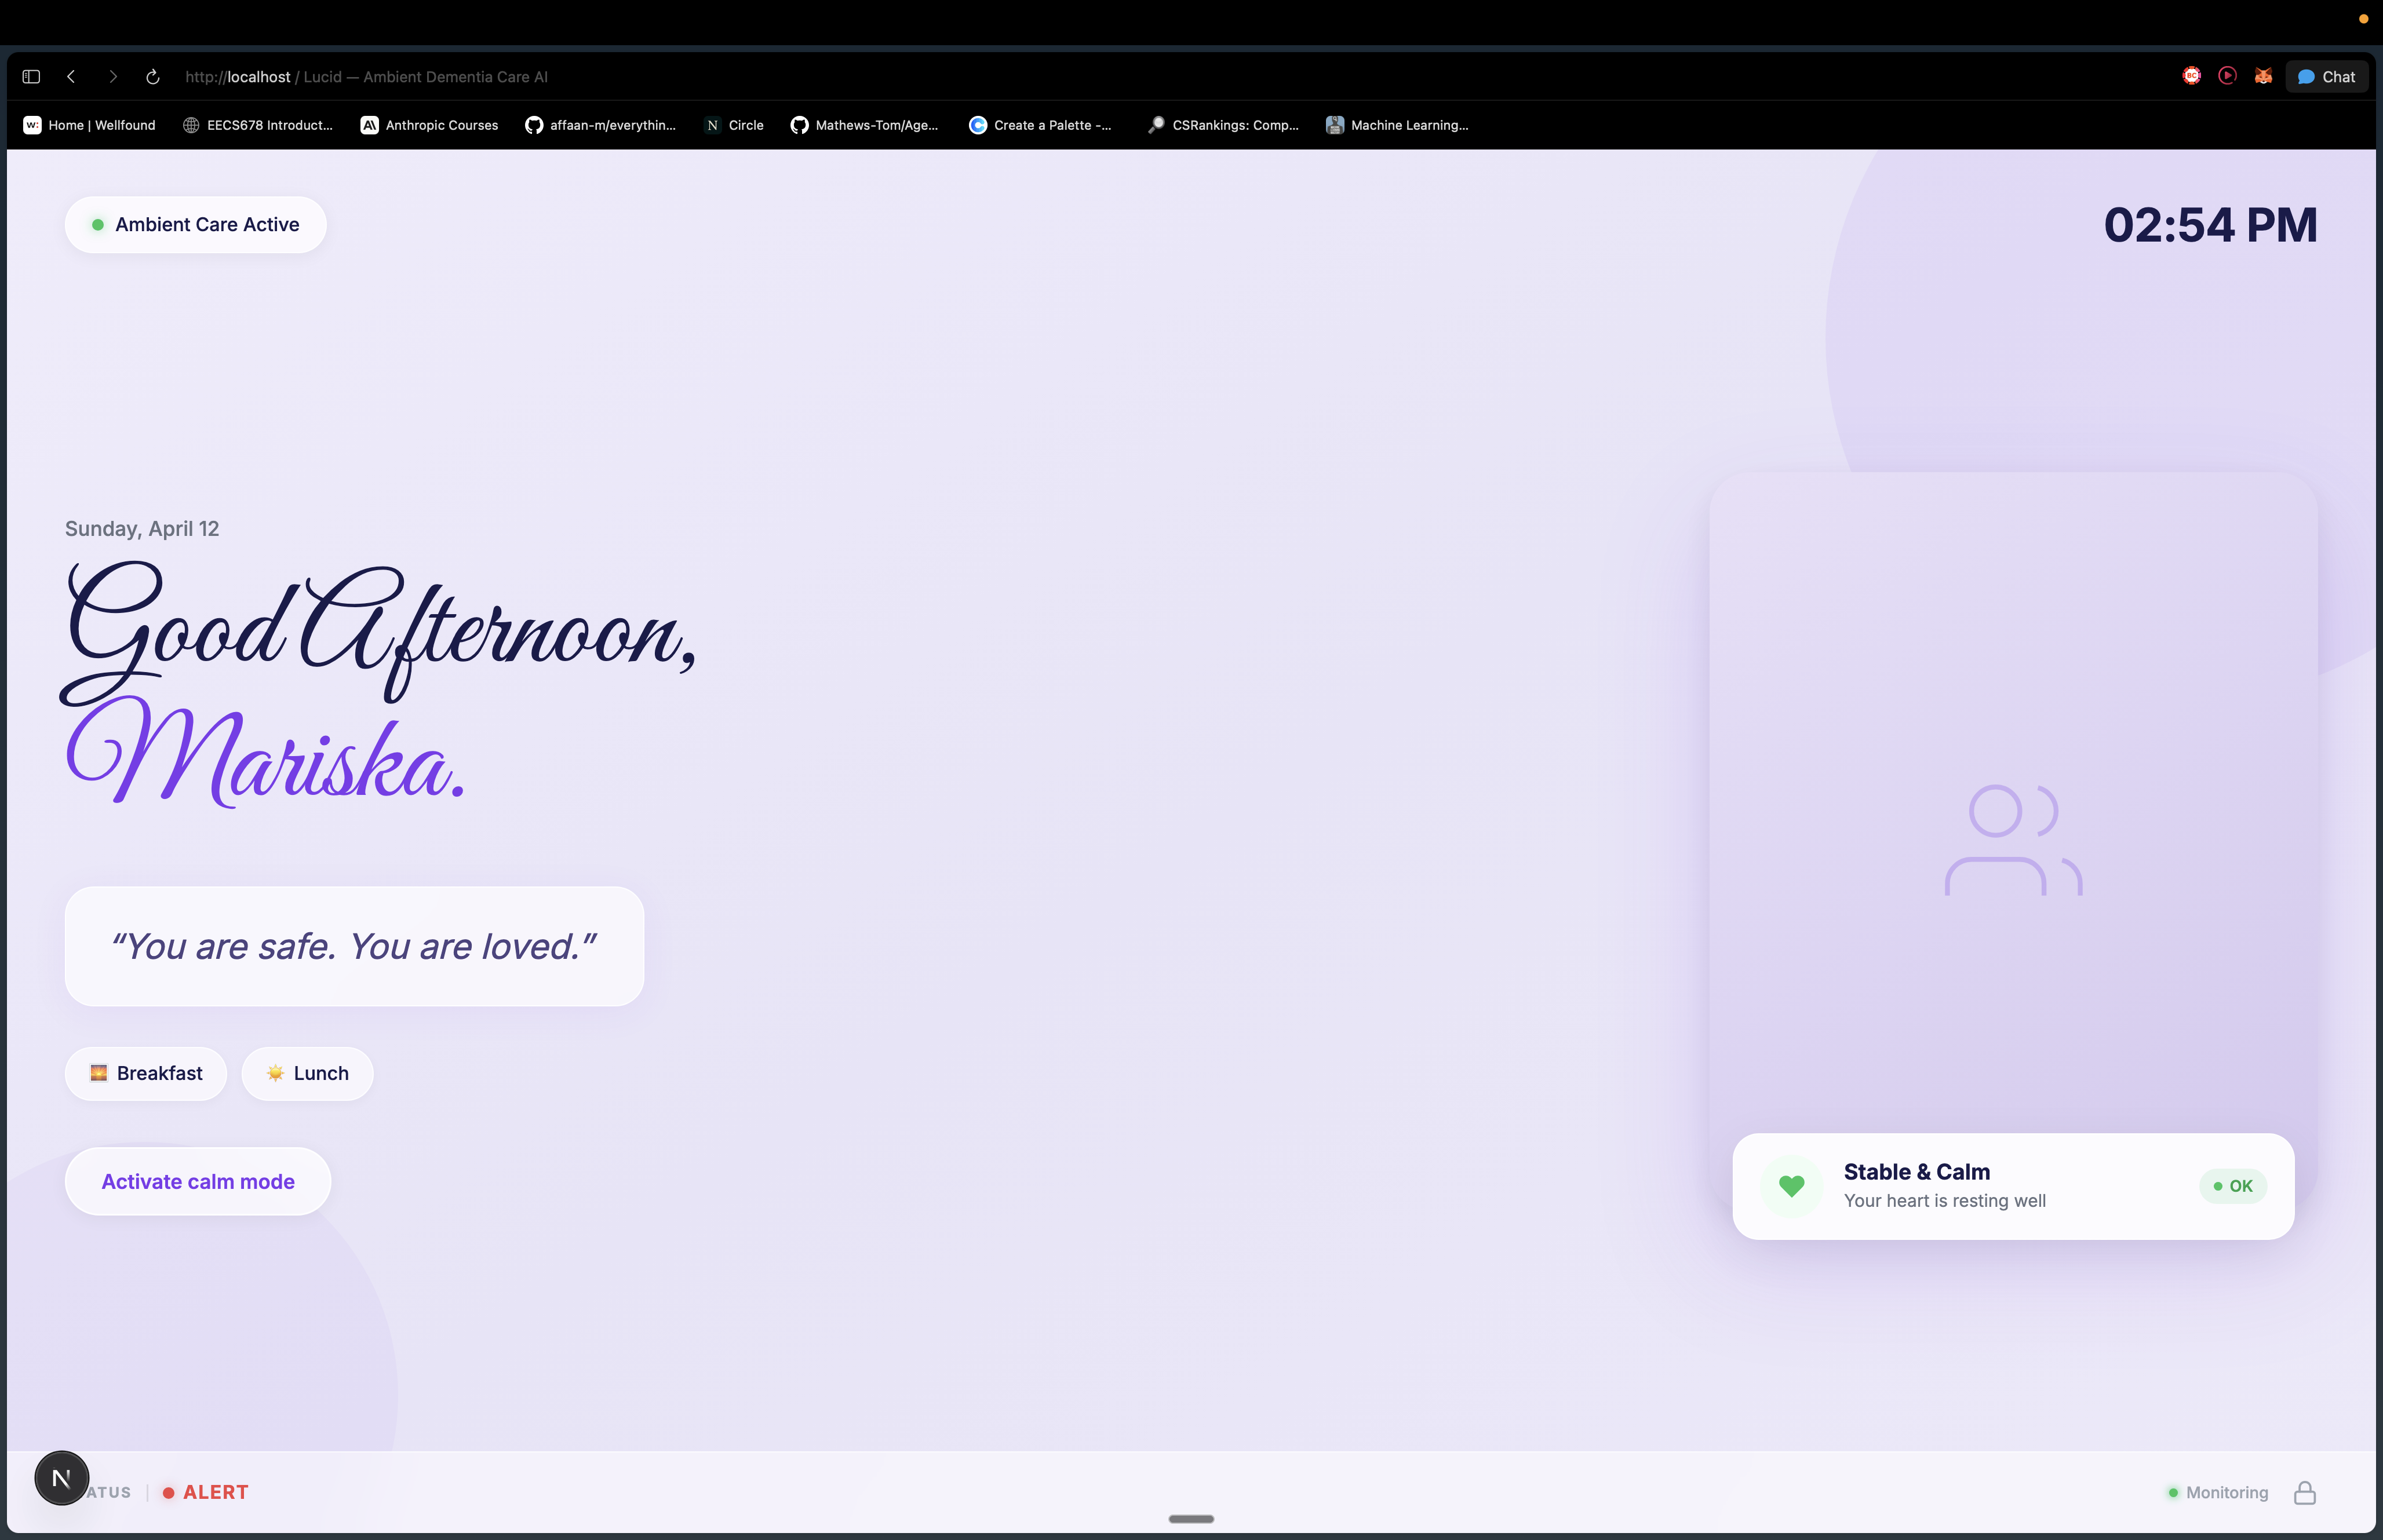Click the fox extension icon in toolbar
The width and height of the screenshot is (2383, 1540).
tap(2263, 76)
